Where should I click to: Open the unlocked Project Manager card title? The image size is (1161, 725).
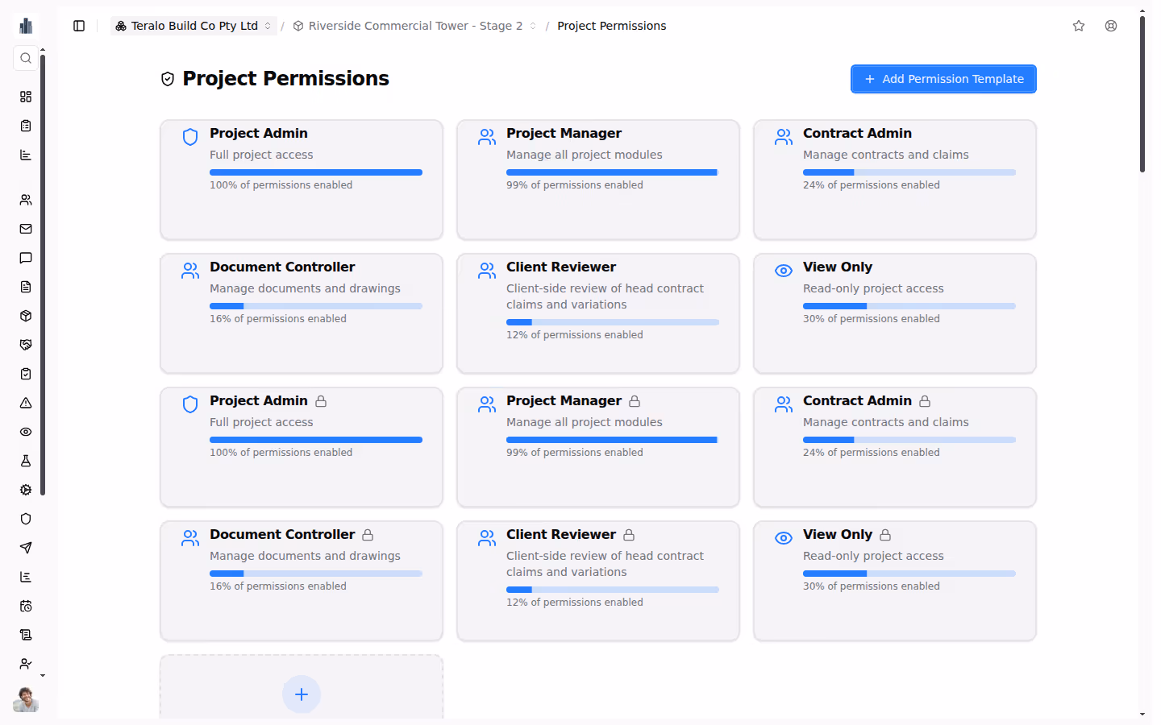(564, 133)
